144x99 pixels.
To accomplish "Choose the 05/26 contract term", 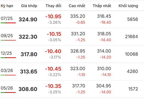I will pyautogui.click(x=7, y=88).
